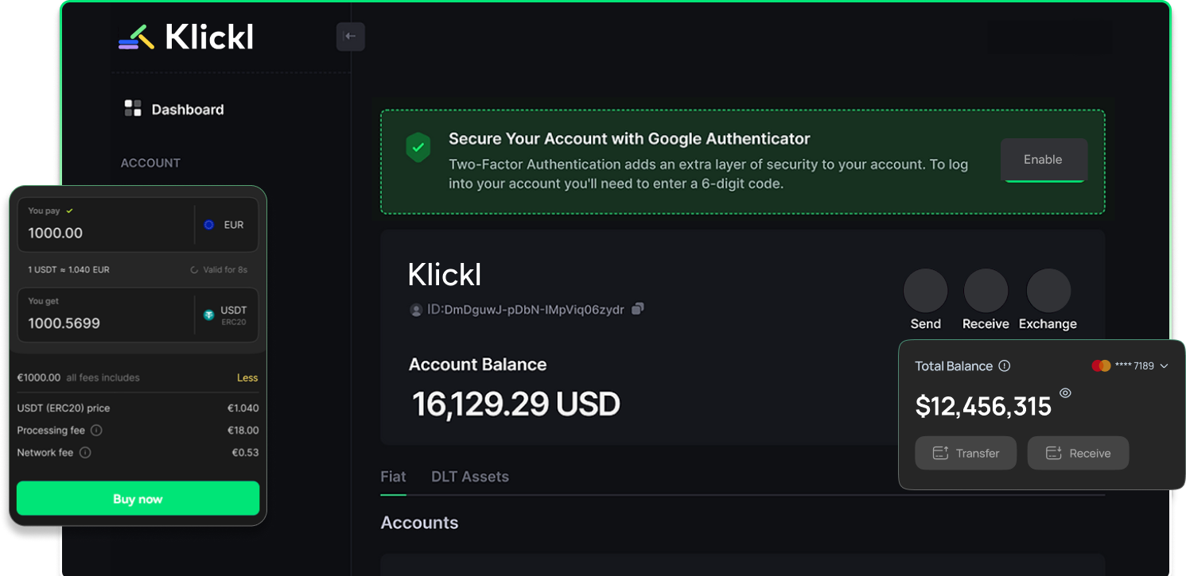Click the Total Balance info icon
Viewport: 1186px width, 576px height.
tap(1004, 366)
